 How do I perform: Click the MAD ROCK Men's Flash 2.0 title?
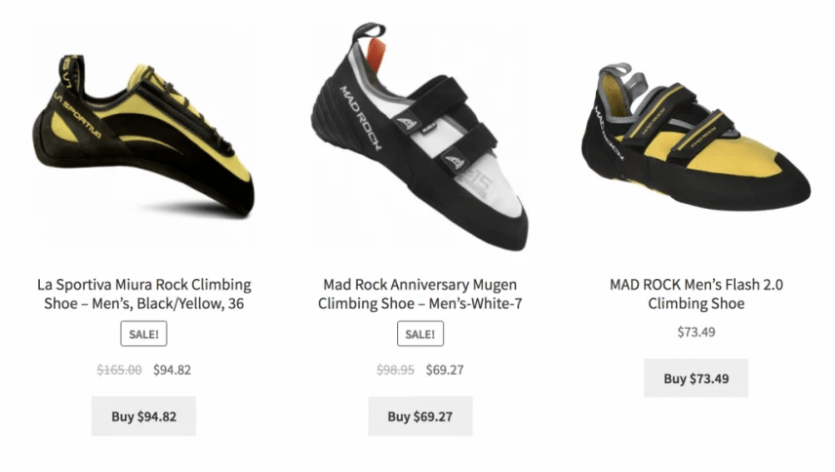pyautogui.click(x=696, y=294)
